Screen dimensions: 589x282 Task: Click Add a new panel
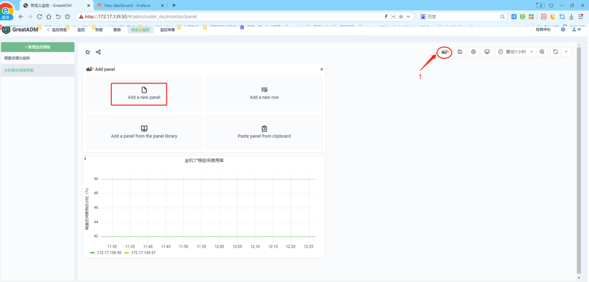(x=144, y=94)
